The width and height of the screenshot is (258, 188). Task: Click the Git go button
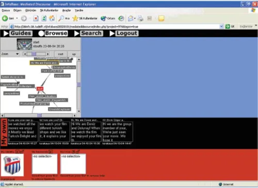[230, 26]
